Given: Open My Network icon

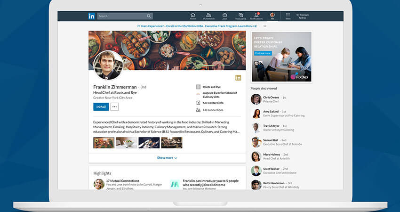Looking at the screenshot, I should (x=208, y=15).
